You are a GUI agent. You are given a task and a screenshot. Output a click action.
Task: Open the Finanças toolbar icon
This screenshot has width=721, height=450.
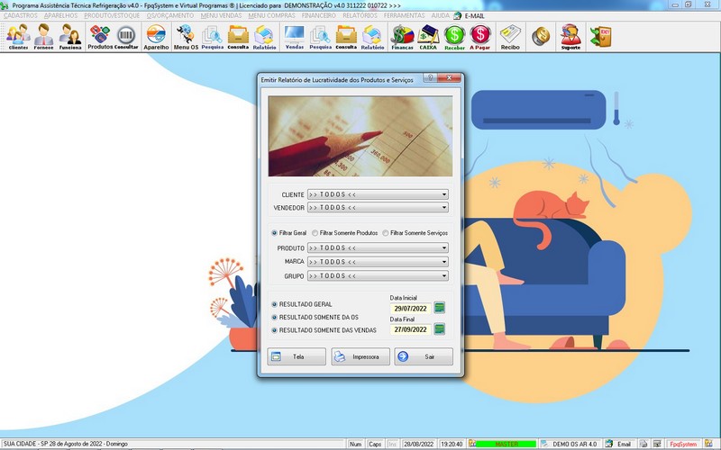click(x=402, y=37)
